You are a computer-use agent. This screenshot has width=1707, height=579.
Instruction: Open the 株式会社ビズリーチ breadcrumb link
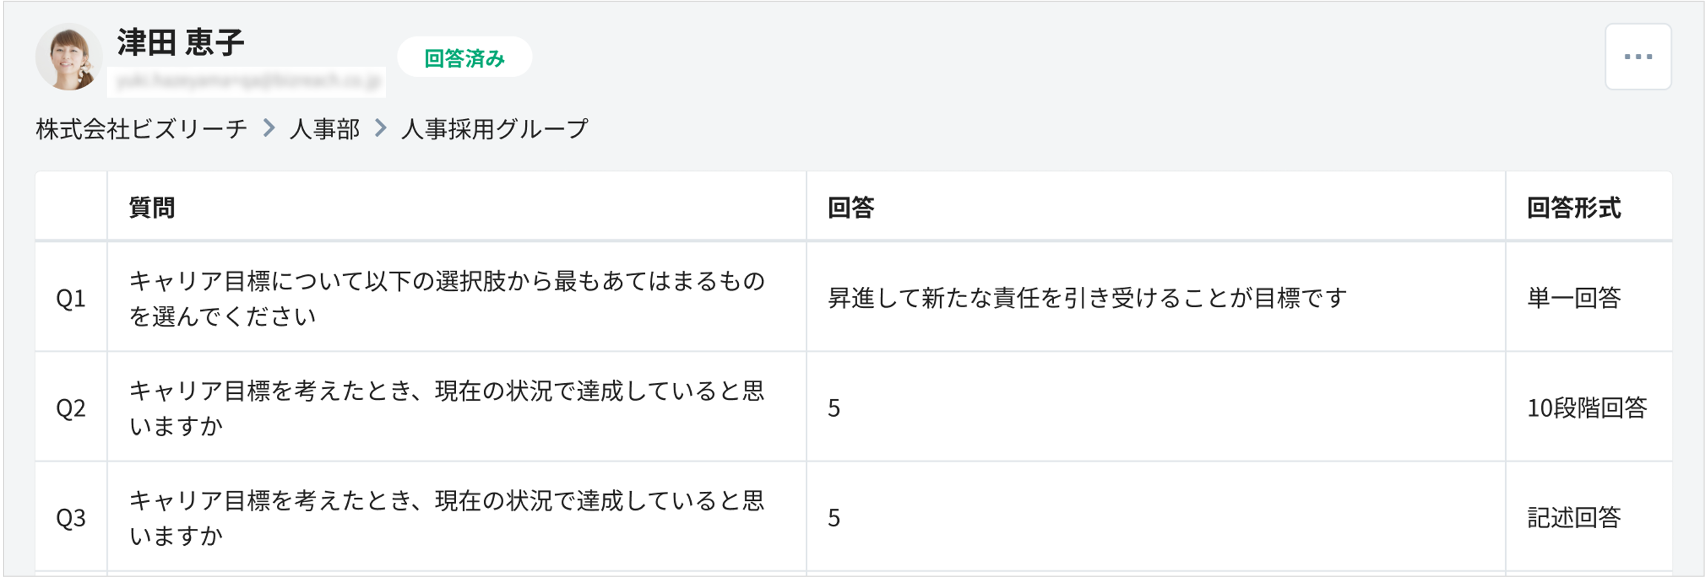coord(140,129)
